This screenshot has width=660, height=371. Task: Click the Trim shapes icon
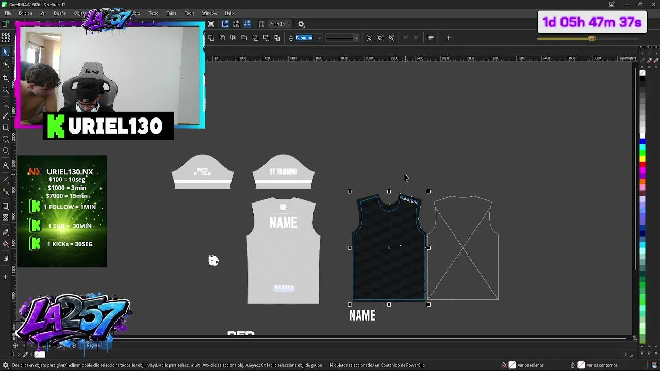pos(222,38)
